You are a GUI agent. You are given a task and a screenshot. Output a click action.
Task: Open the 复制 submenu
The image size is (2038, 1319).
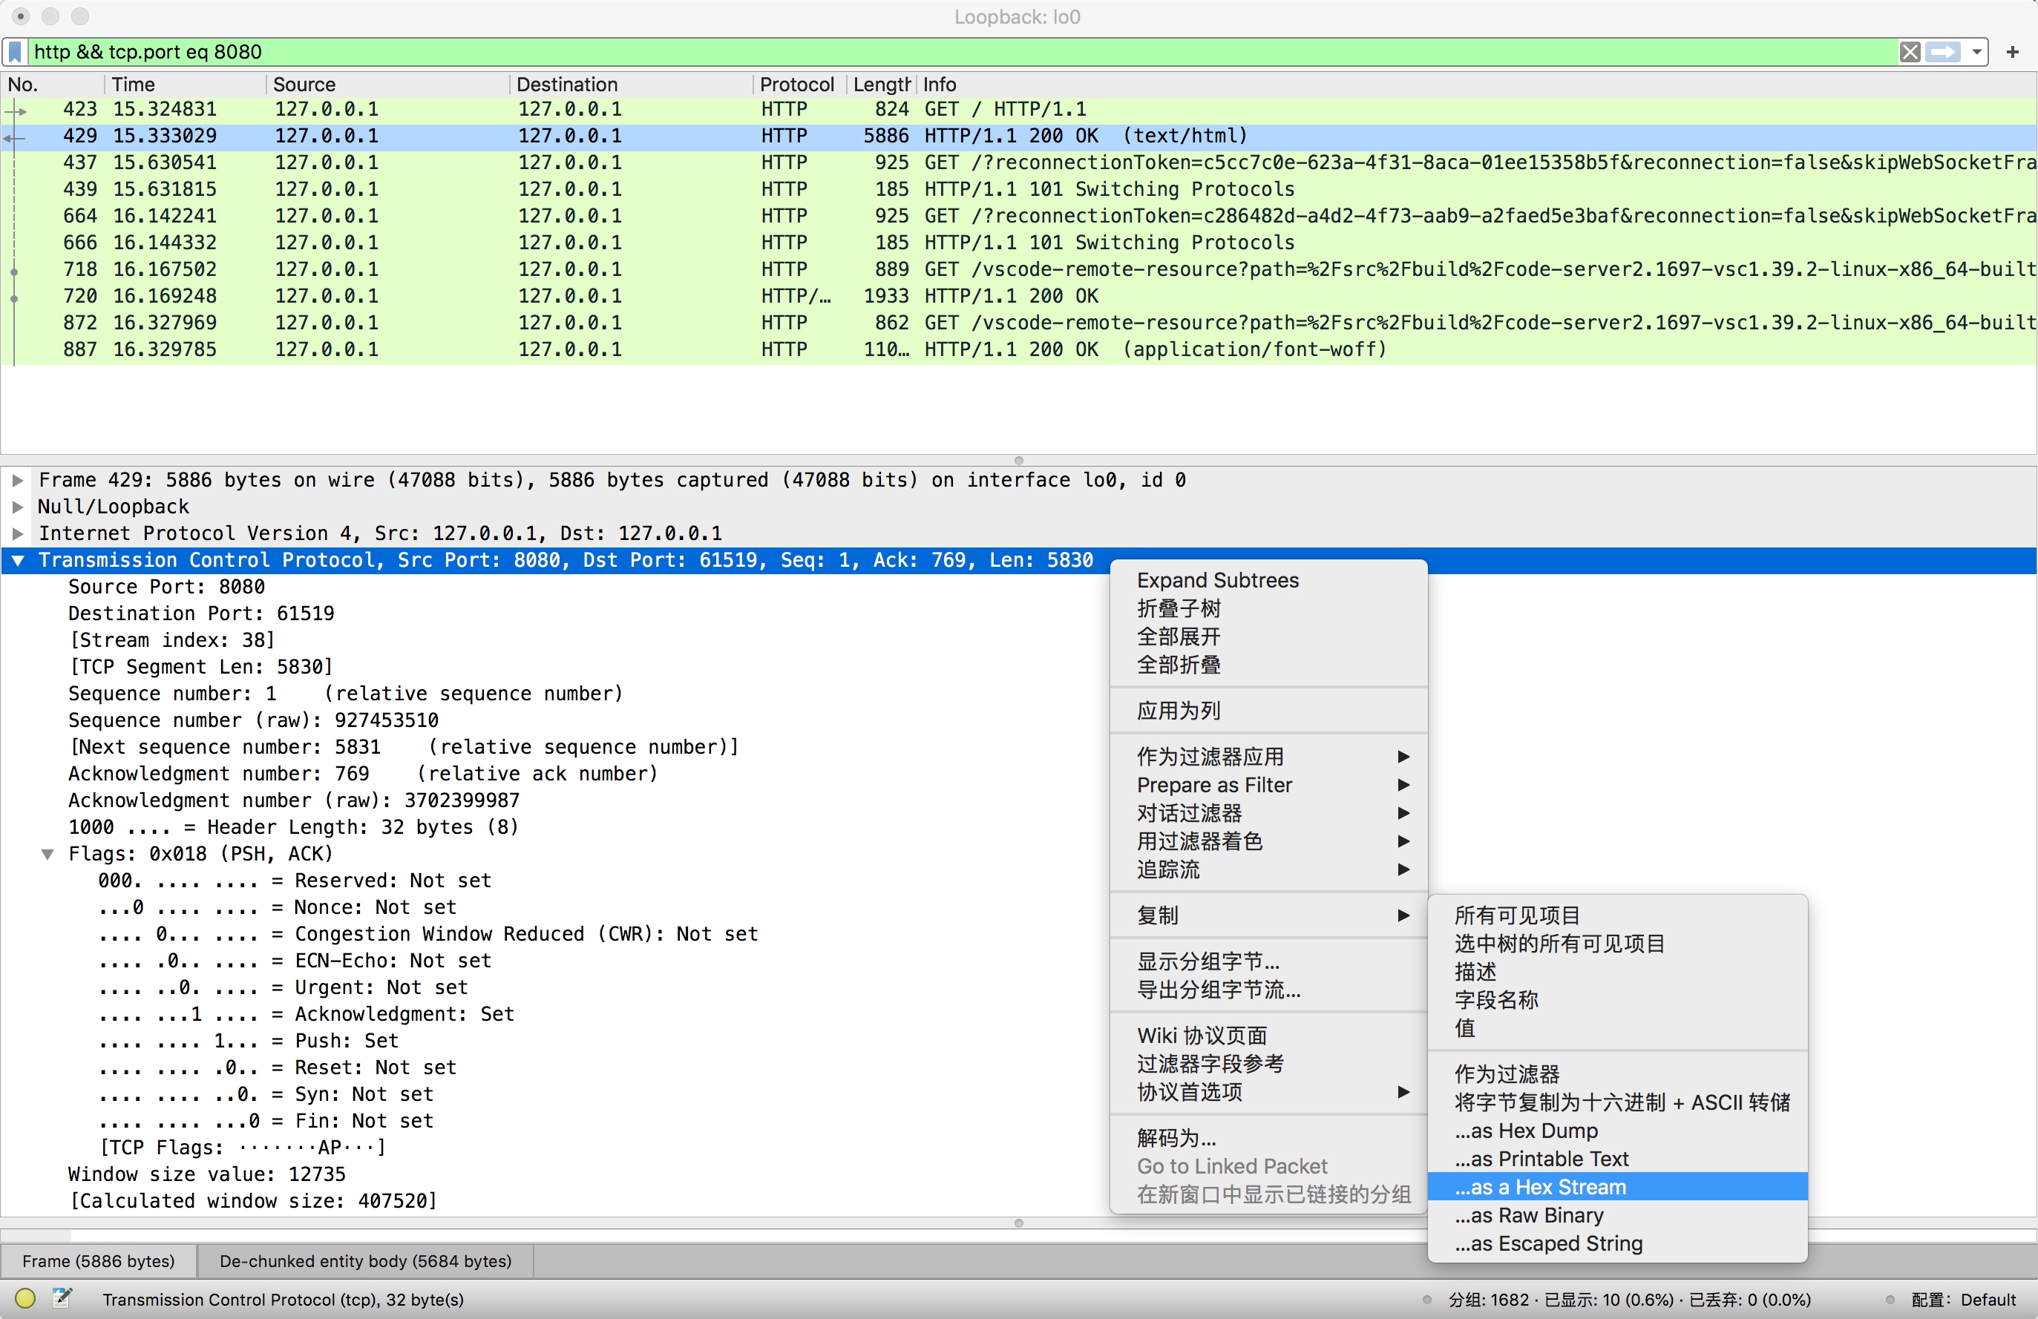1268,916
